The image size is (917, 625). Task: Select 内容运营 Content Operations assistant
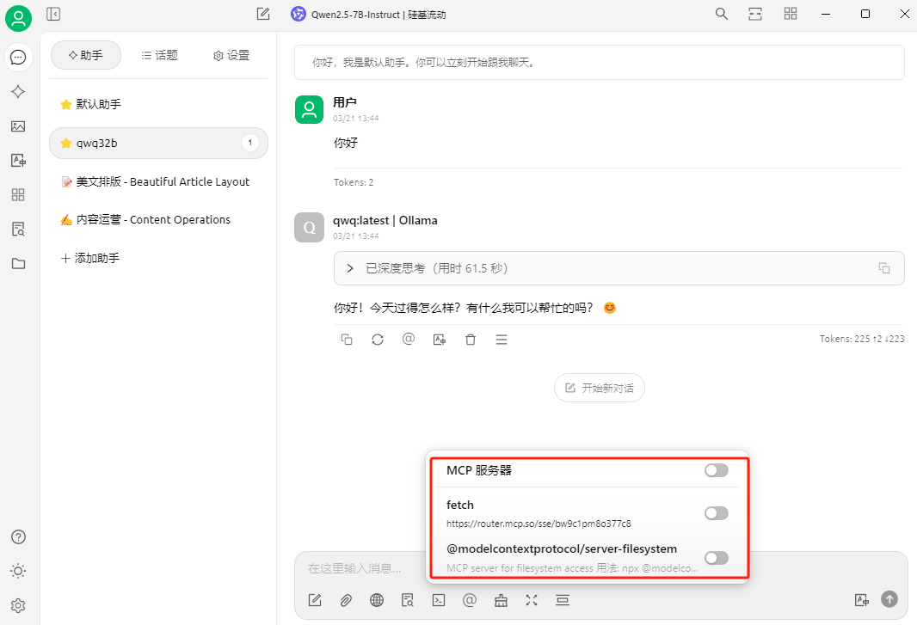[x=158, y=220]
